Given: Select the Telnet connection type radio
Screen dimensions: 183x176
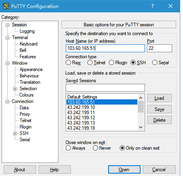Looking at the screenshot, I should tap(90, 63).
